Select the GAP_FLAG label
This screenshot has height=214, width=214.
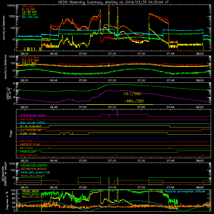[26, 119]
